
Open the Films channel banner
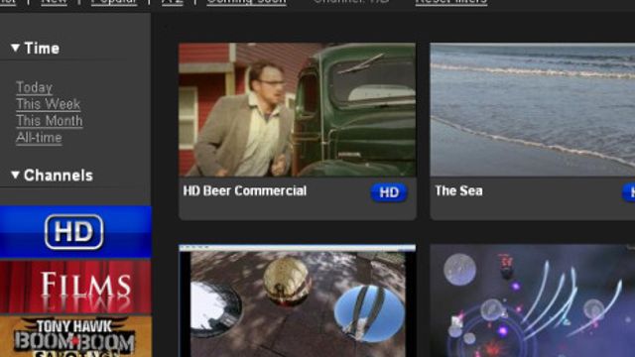coord(75,287)
